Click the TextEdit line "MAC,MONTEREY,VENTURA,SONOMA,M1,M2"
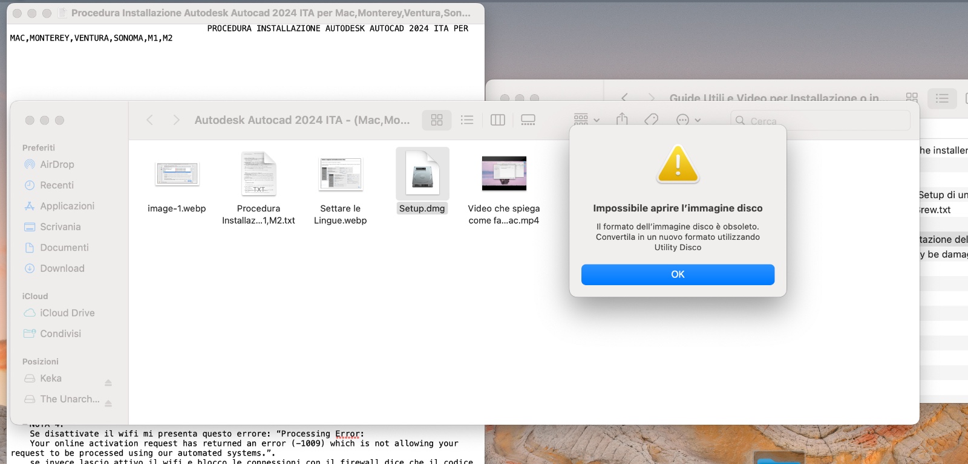The height and width of the screenshot is (464, 968). [x=91, y=38]
